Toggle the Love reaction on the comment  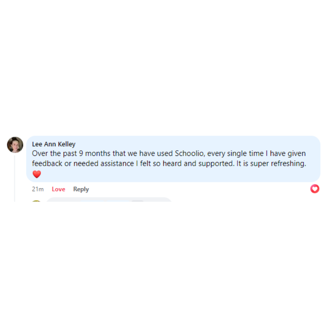(58, 189)
